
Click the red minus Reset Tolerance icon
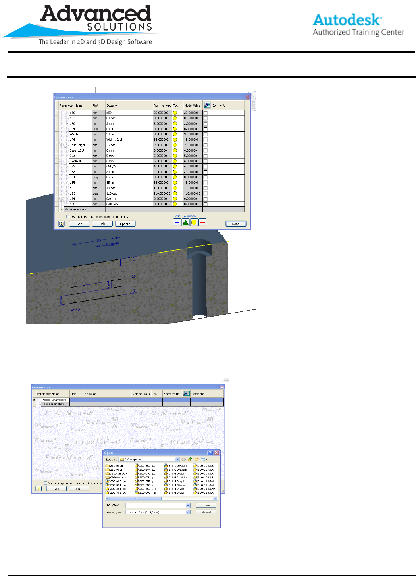pyautogui.click(x=202, y=222)
